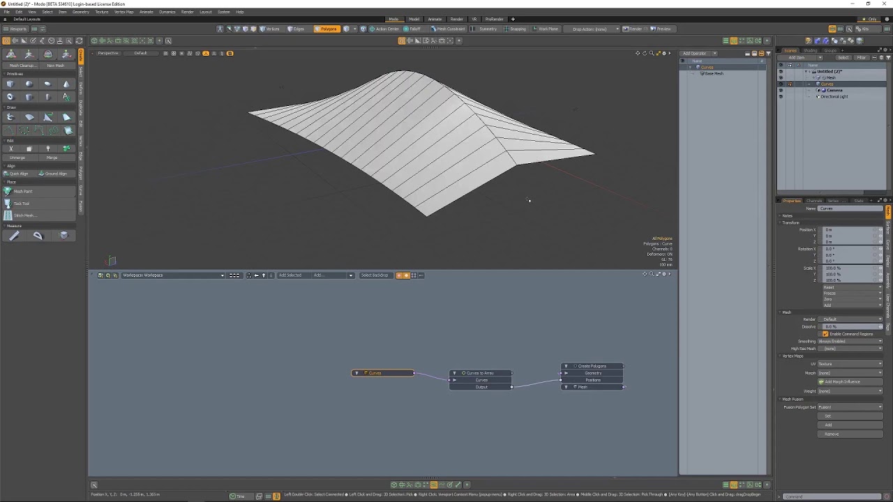The height and width of the screenshot is (502, 893).
Task: Switch to Polygons selection mode
Action: coord(326,29)
